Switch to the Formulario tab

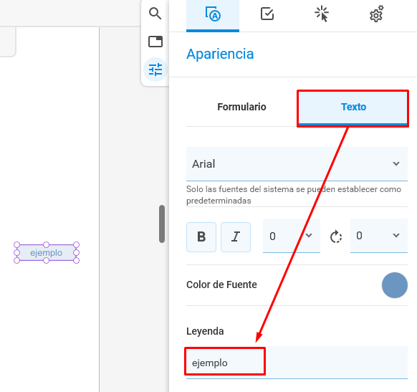coord(241,107)
